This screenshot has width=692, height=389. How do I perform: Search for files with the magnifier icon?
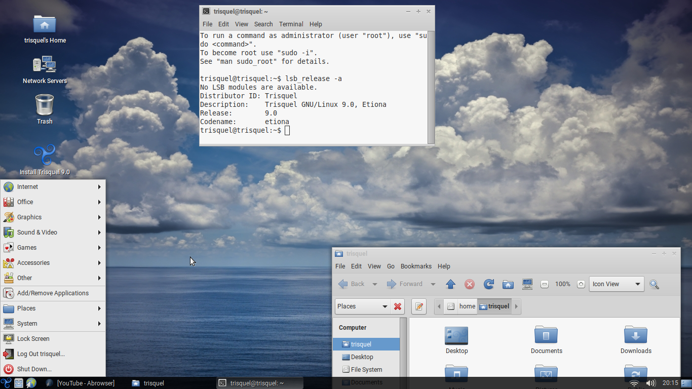654,284
